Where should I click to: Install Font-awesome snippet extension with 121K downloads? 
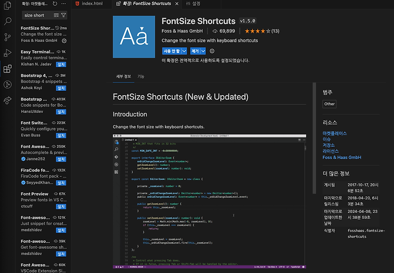[x=61, y=230]
